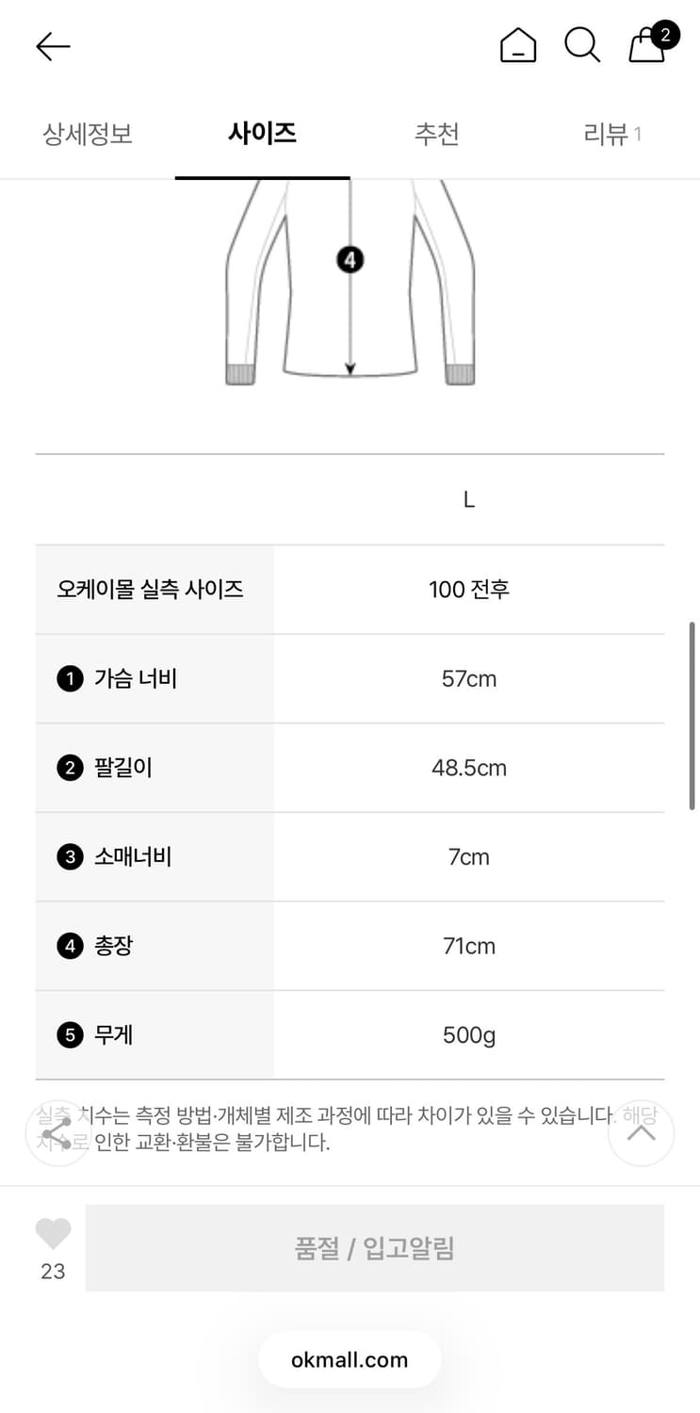This screenshot has height=1413, width=700.
Task: View the currently active 사이즈 tab
Action: click(x=263, y=134)
